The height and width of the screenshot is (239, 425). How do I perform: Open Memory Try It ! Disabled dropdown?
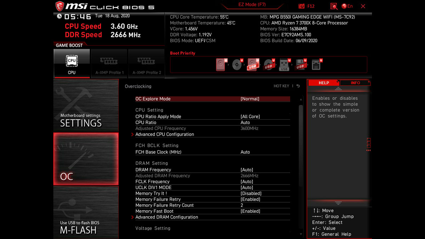pos(212,193)
